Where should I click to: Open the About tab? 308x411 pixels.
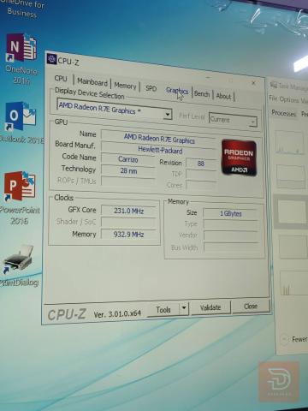click(223, 96)
